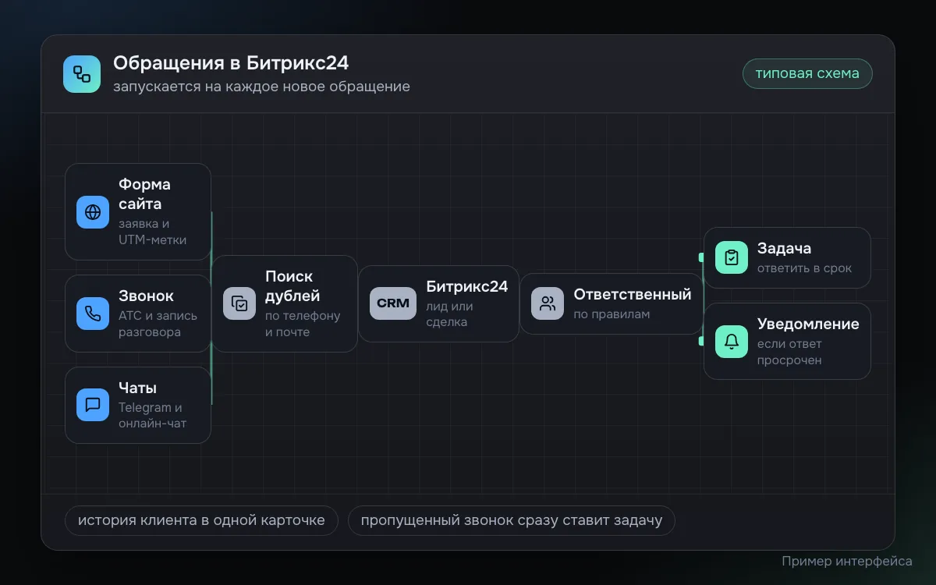
Task: Click subtitle запускается на каждое новое обращение
Action: 261,87
